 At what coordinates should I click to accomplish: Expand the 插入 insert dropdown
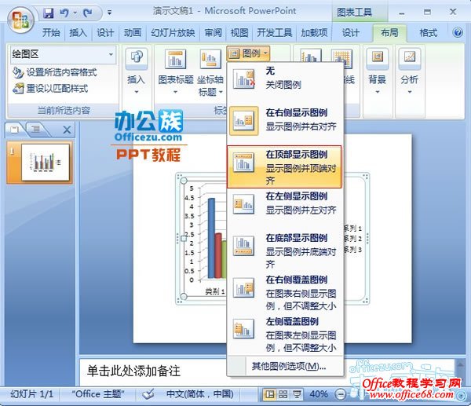click(x=137, y=90)
